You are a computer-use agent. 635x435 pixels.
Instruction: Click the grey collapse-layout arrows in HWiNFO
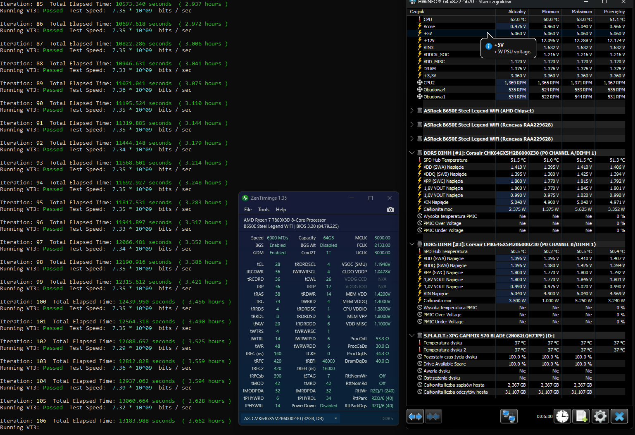(433, 416)
